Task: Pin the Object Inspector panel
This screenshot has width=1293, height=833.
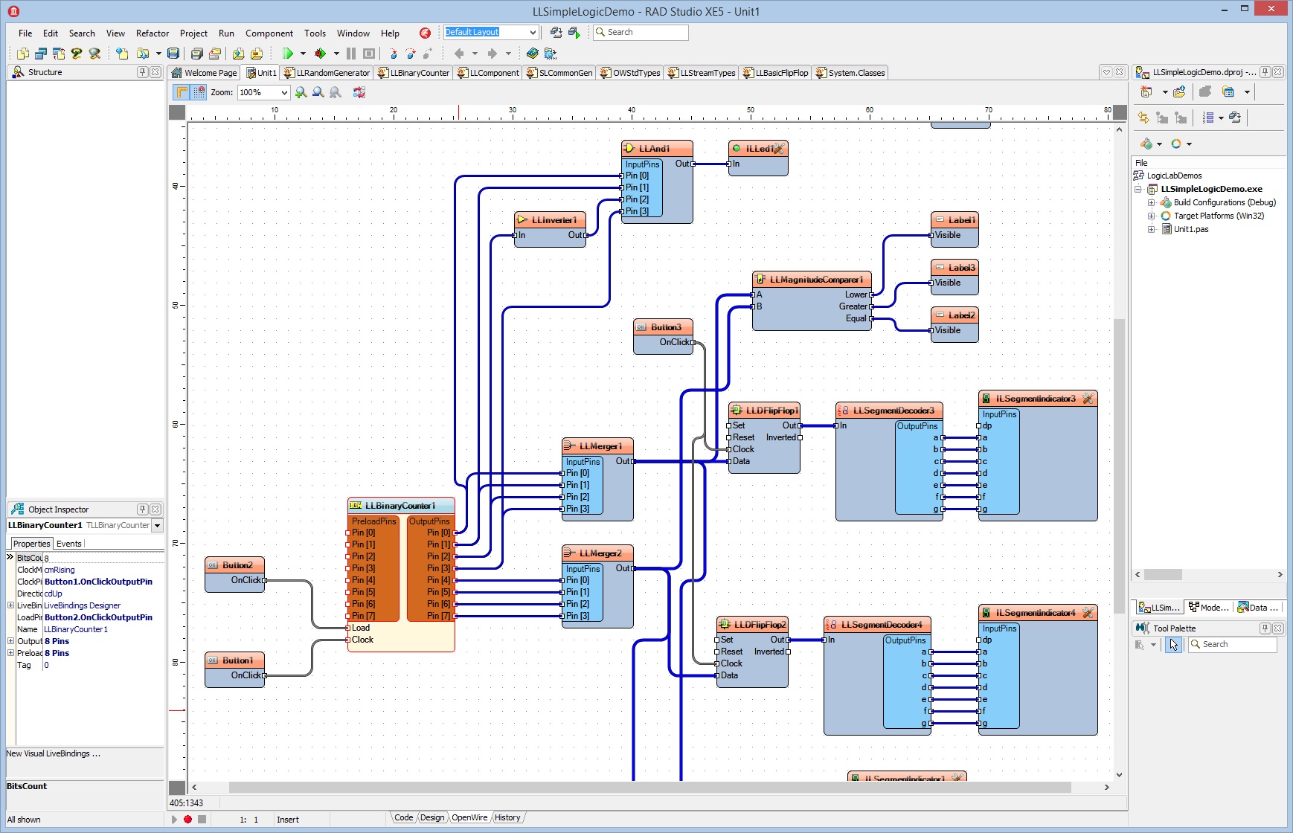Action: pyautogui.click(x=142, y=509)
